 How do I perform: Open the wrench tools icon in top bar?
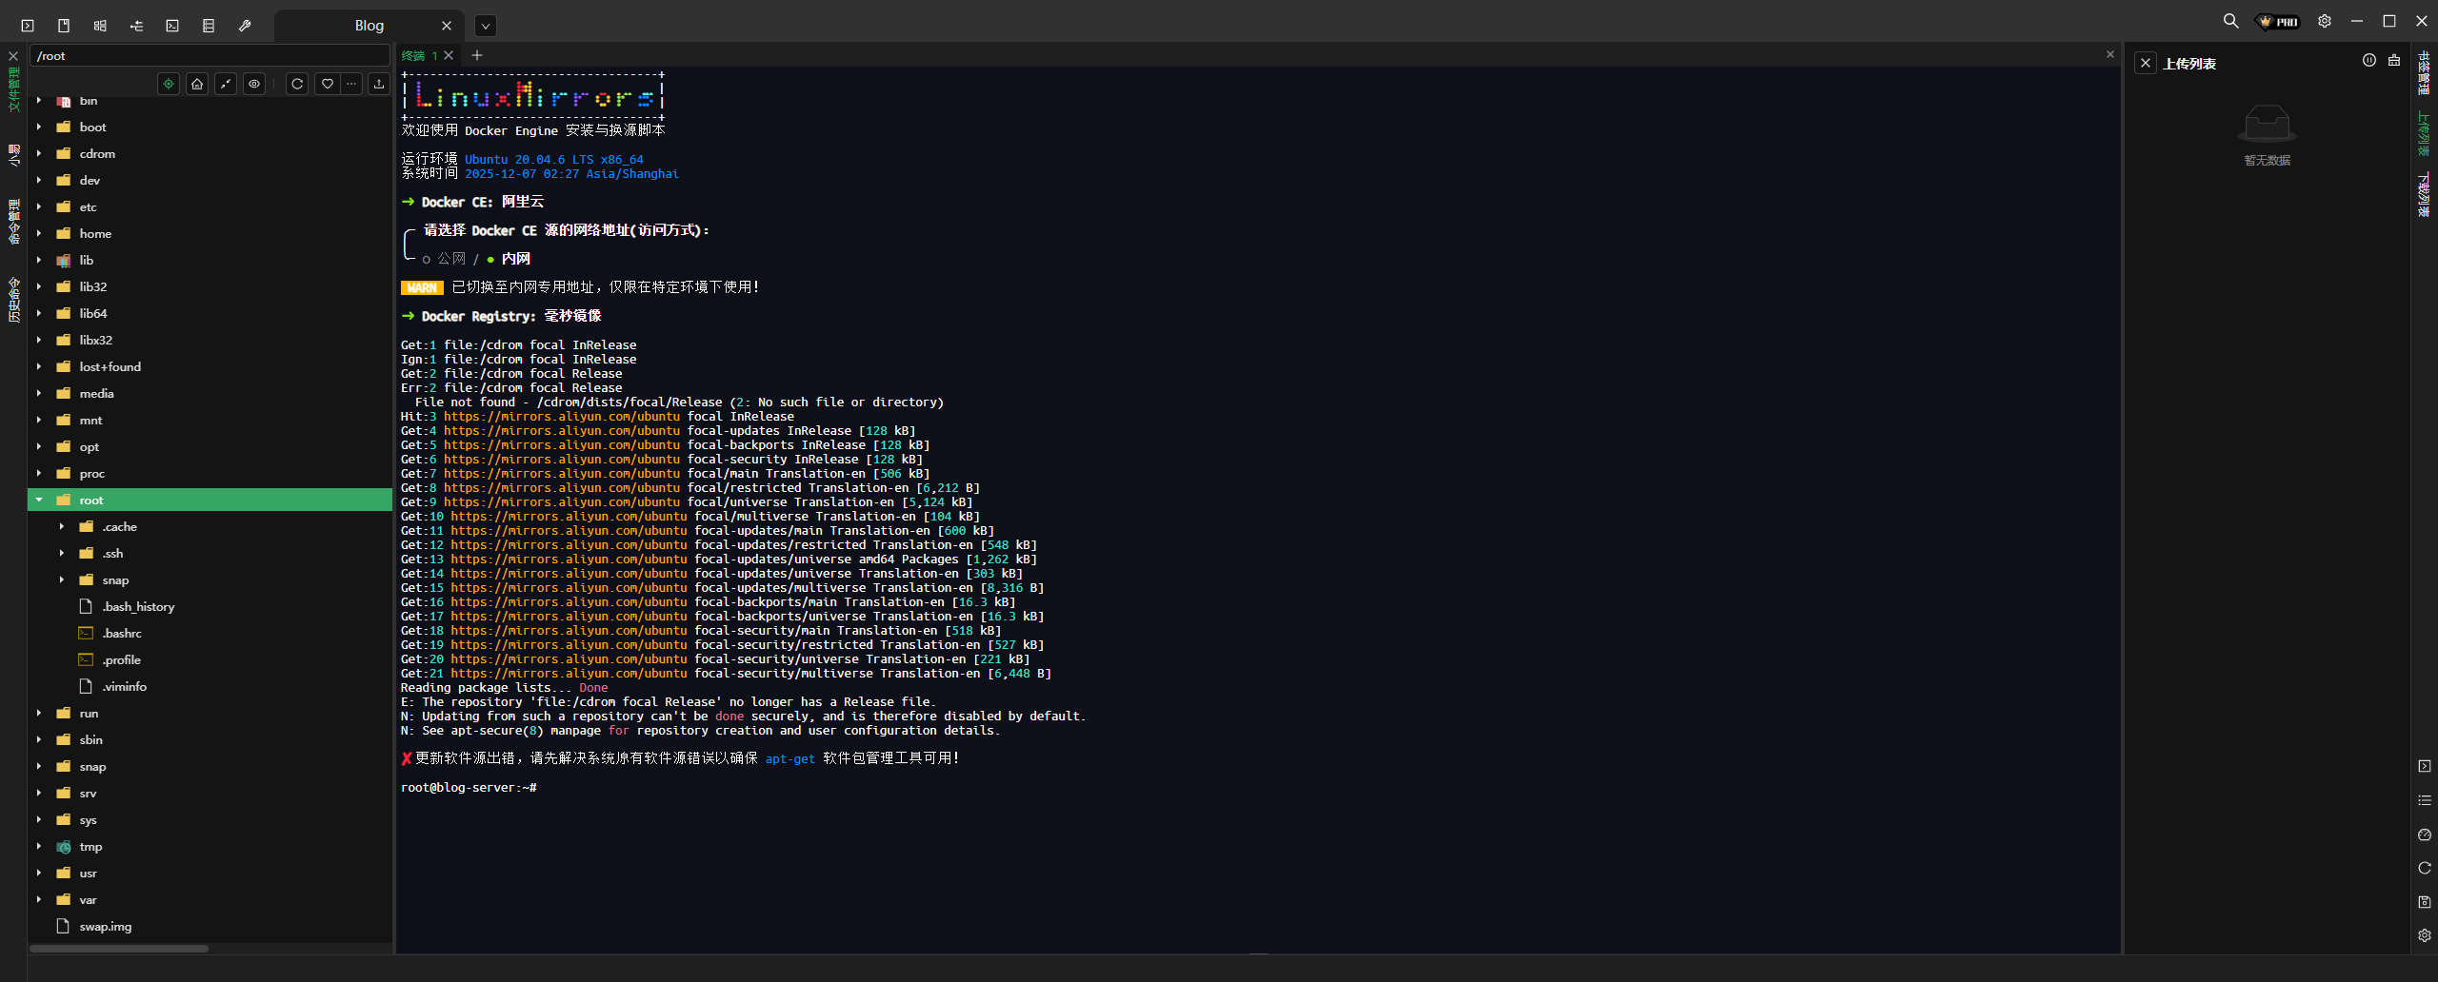click(245, 26)
